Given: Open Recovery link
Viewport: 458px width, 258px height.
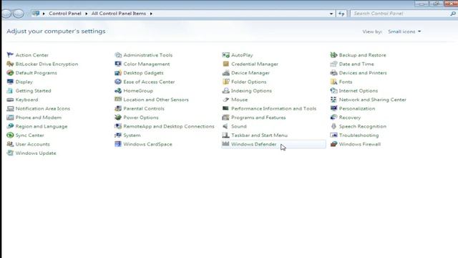Looking at the screenshot, I should point(350,118).
